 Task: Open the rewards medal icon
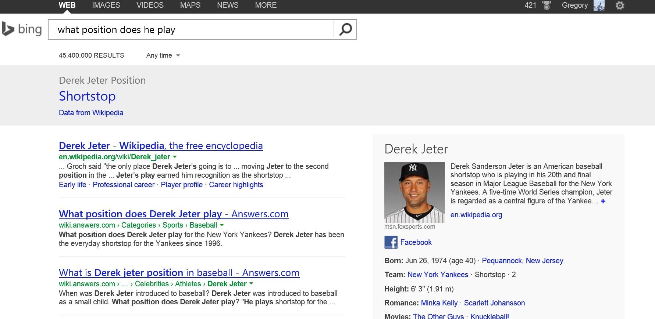pos(547,6)
